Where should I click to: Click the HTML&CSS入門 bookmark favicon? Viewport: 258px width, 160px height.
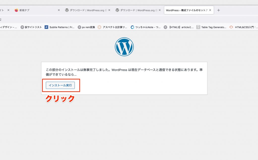coord(231,27)
